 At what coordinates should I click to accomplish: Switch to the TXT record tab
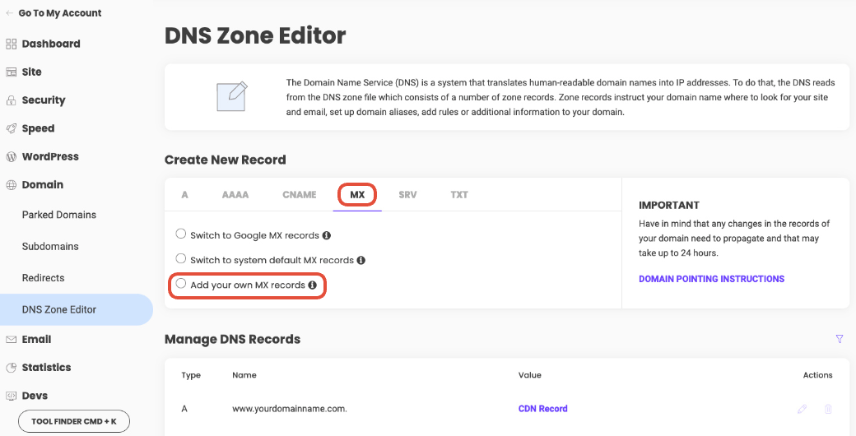point(459,195)
